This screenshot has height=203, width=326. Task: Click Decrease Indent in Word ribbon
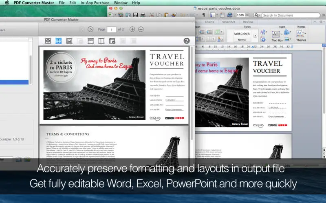click(x=202, y=32)
